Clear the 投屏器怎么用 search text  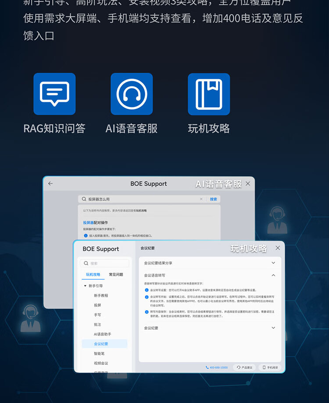click(201, 199)
